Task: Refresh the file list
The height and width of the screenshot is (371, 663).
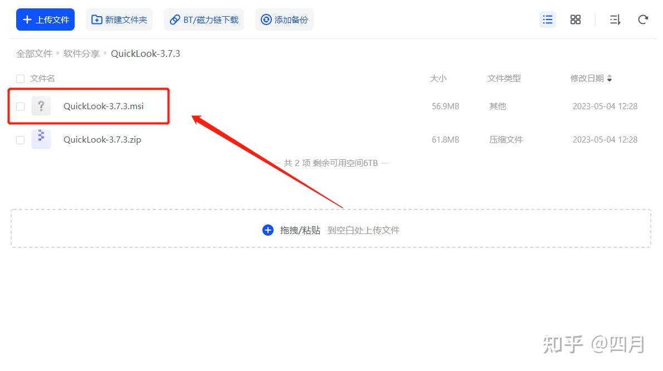Action: [643, 19]
